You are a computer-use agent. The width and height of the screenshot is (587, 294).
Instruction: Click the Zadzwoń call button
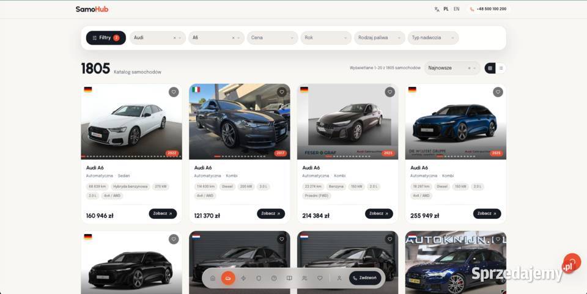point(365,278)
